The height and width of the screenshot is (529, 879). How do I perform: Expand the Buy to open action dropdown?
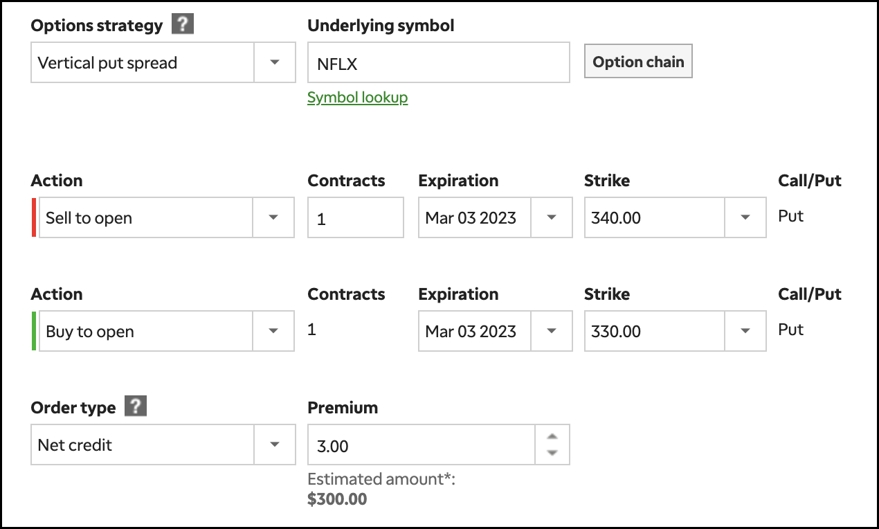(273, 331)
